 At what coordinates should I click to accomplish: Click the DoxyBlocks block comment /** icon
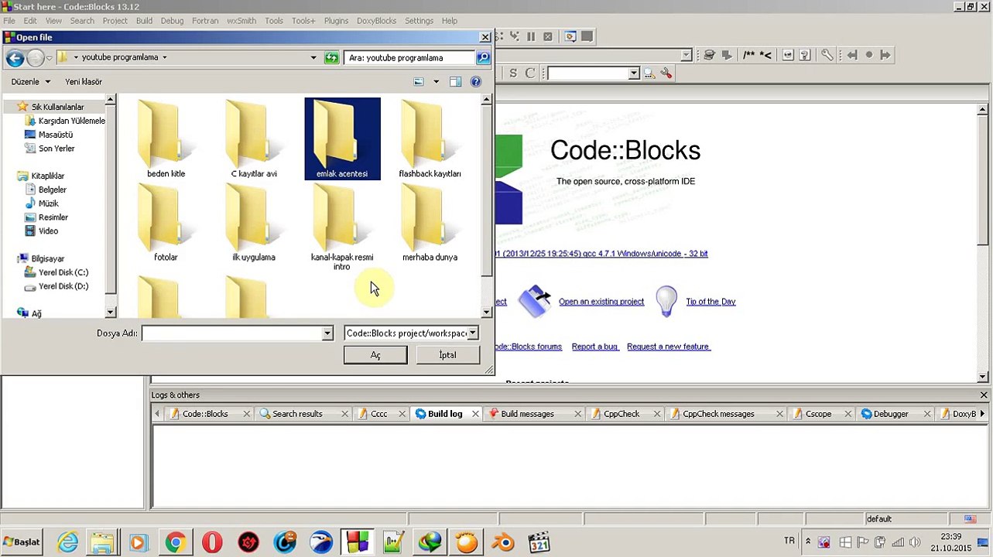(749, 55)
